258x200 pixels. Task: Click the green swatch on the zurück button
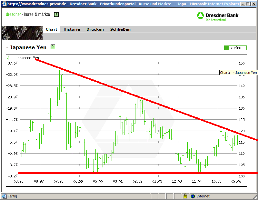226,48
